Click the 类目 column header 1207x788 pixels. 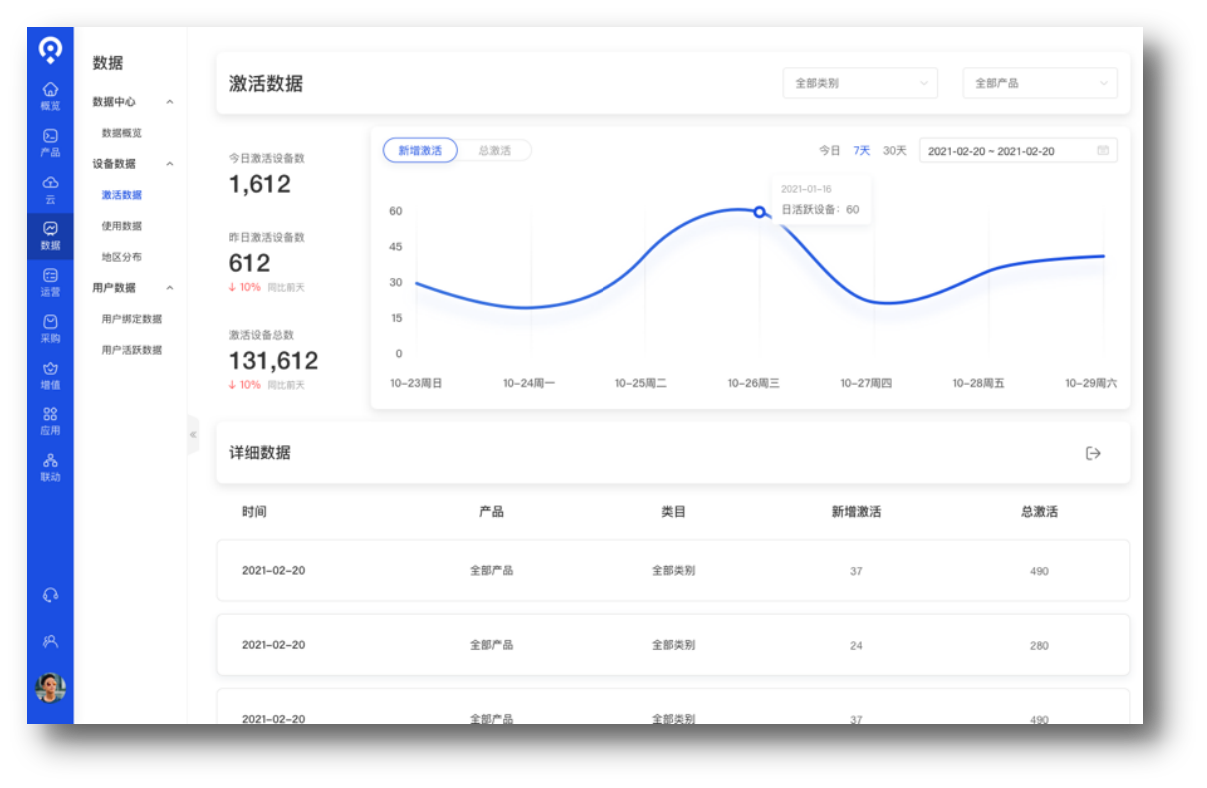click(x=673, y=512)
